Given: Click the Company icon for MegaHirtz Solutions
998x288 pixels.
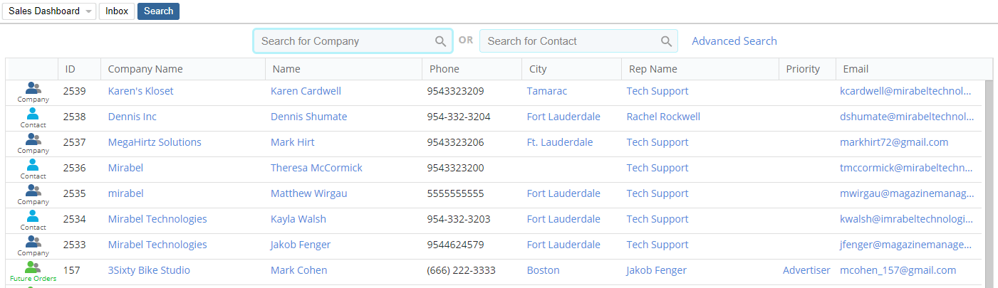Looking at the screenshot, I should pyautogui.click(x=33, y=140).
